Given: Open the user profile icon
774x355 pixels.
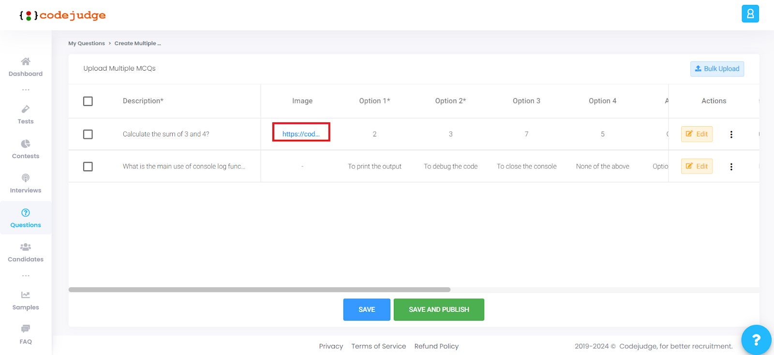Looking at the screenshot, I should (x=750, y=14).
